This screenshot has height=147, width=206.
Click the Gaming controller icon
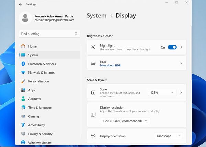23,116
